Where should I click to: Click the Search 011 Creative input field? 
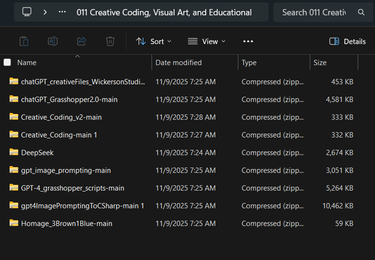click(314, 12)
